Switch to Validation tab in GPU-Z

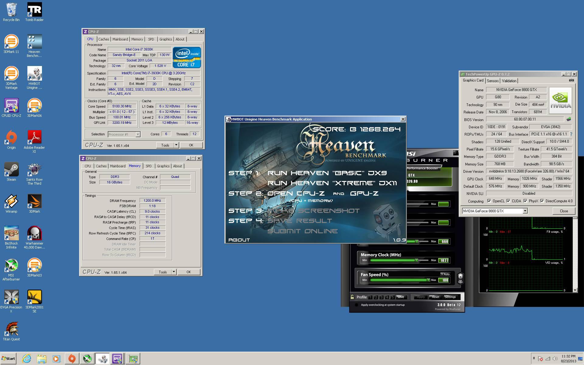[509, 81]
